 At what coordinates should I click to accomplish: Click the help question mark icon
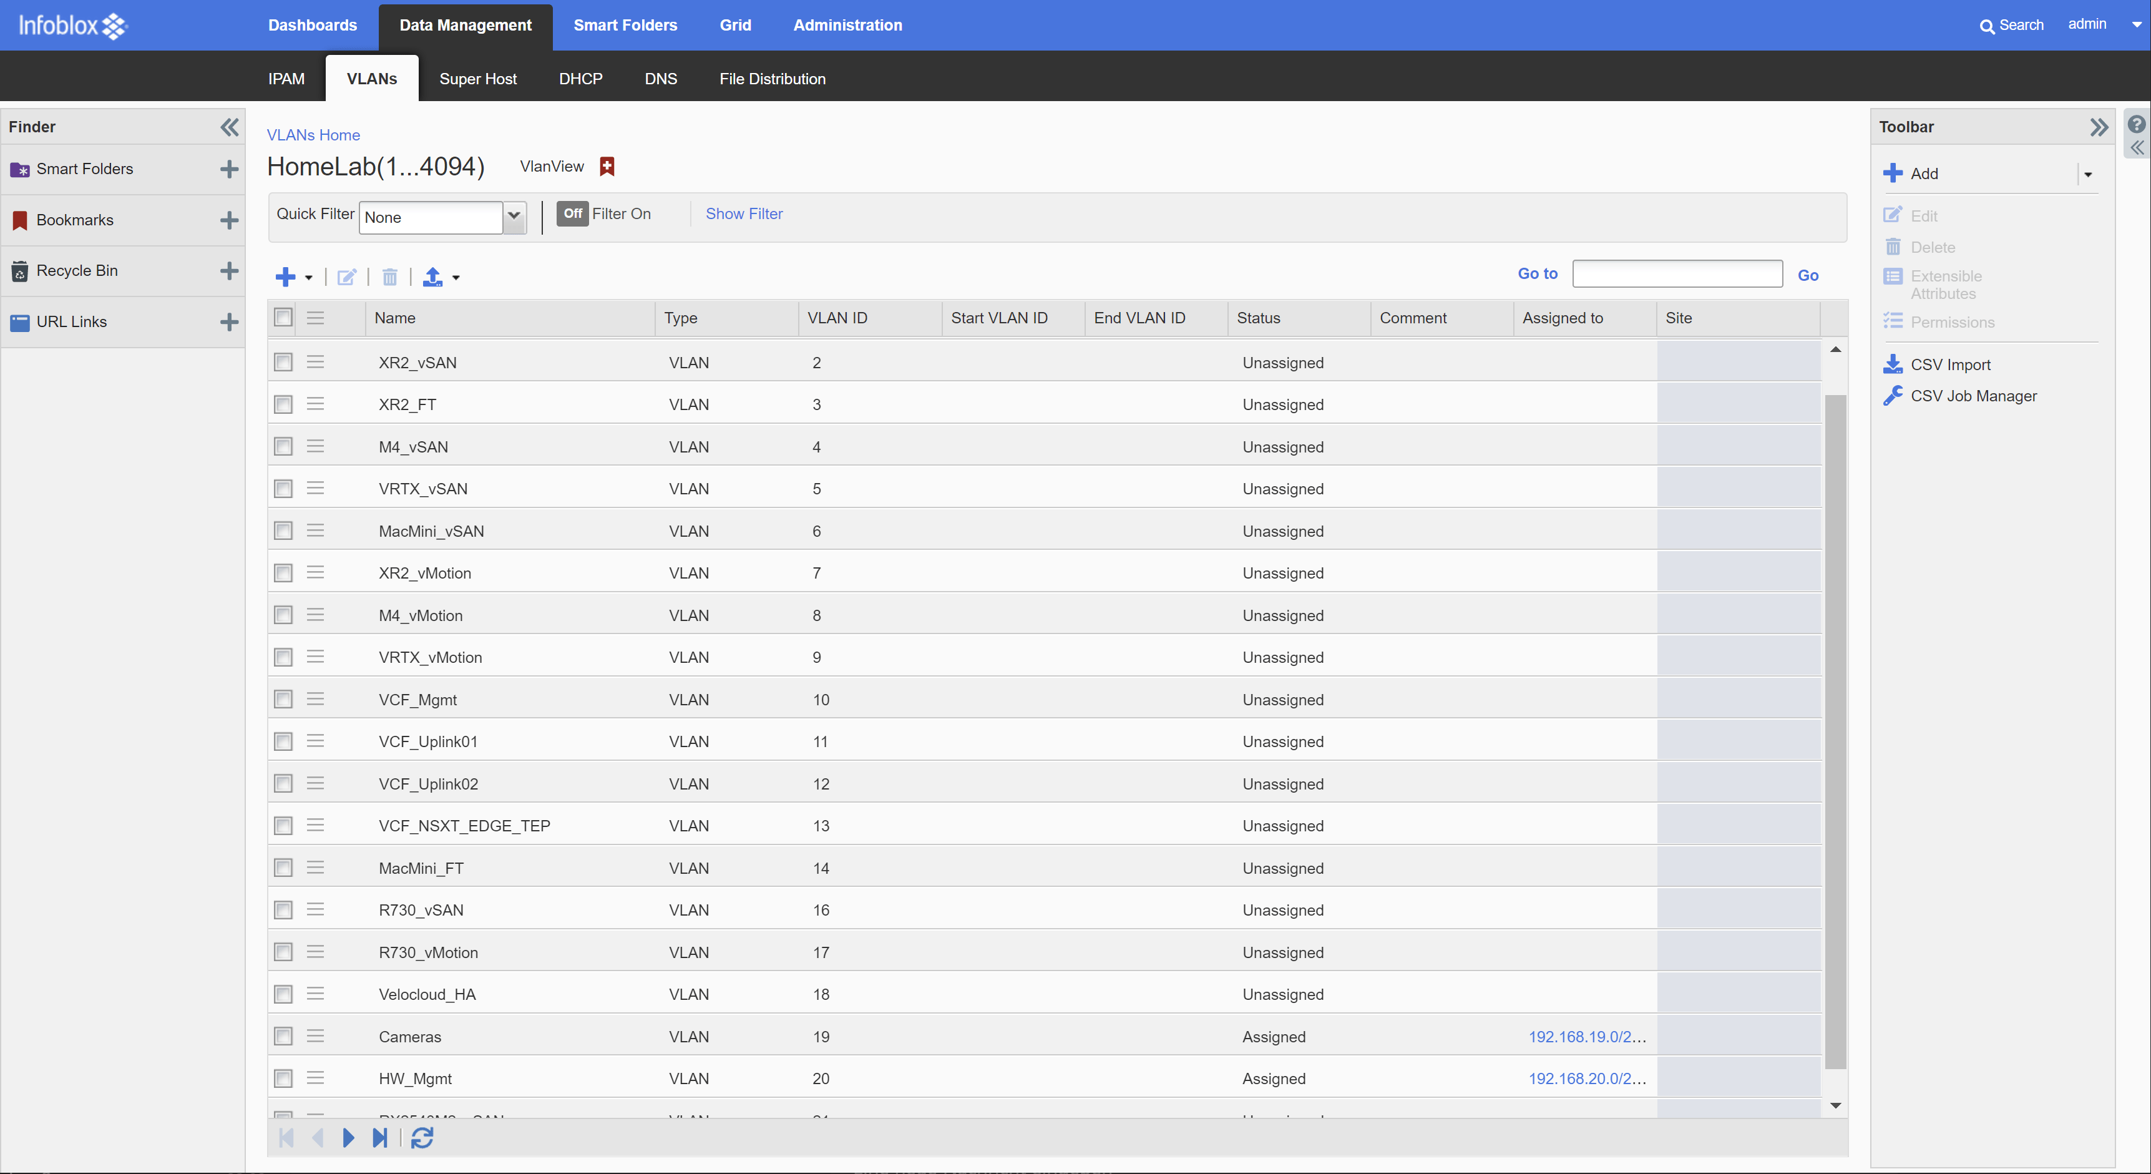(x=2136, y=124)
